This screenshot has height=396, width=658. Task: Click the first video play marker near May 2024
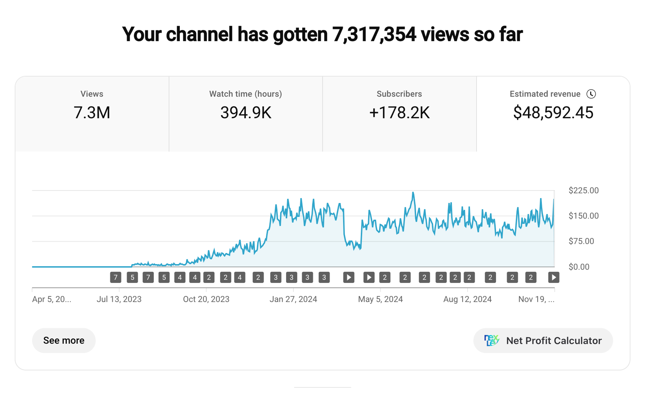coord(349,277)
